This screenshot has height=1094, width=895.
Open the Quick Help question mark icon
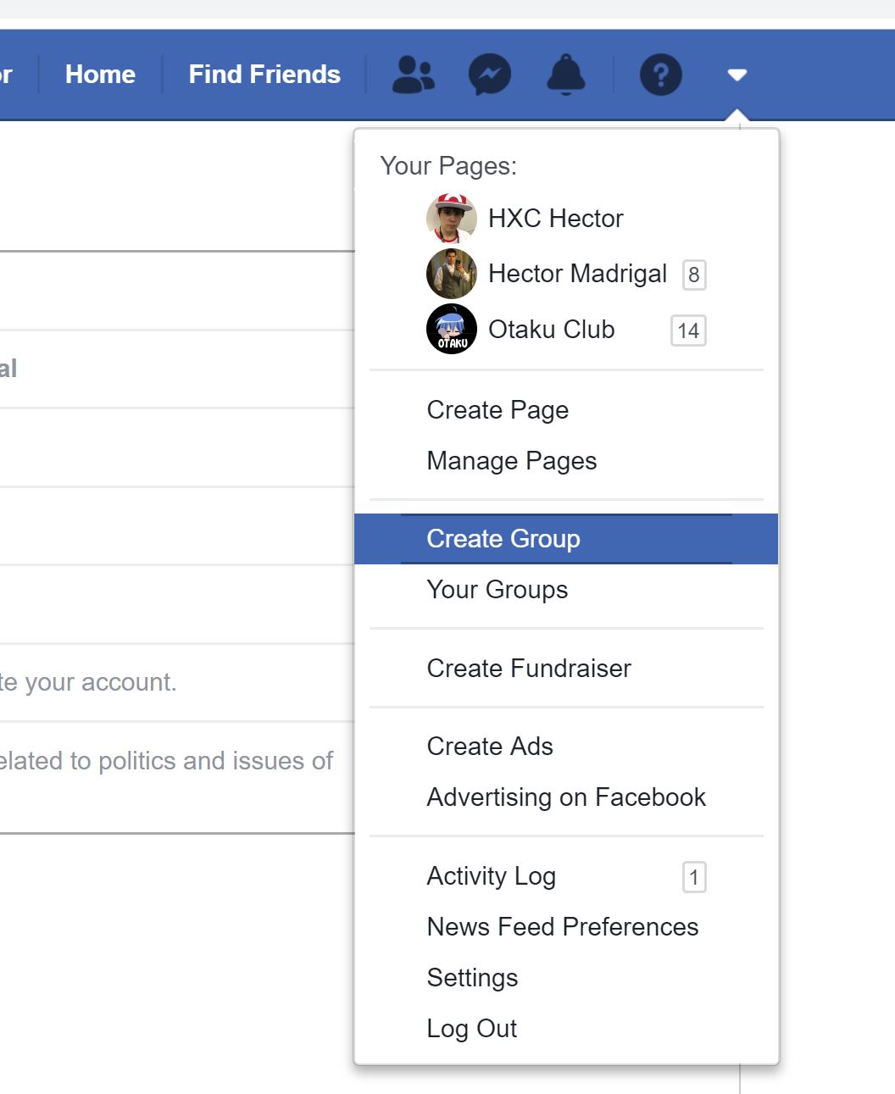[661, 75]
